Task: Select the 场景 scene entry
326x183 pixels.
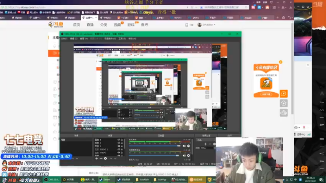Action: (x=76, y=140)
